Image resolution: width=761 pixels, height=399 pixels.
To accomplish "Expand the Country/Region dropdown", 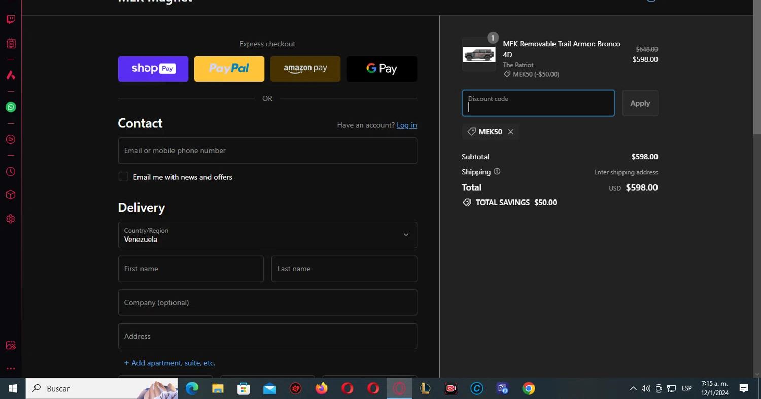I will tap(267, 235).
